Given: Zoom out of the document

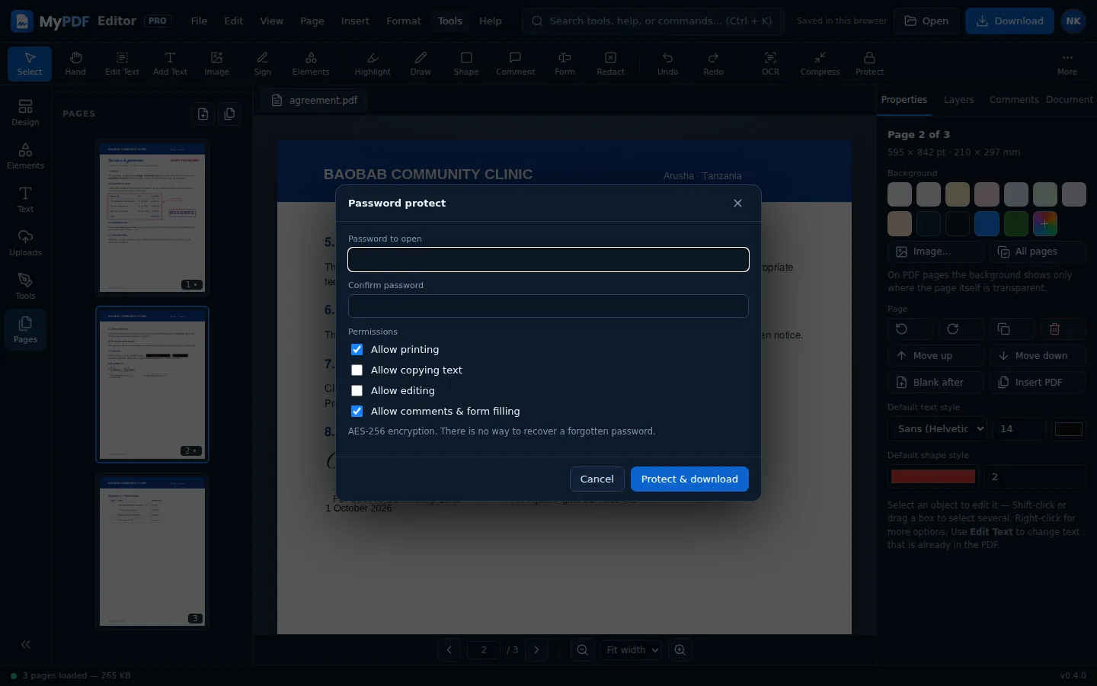Looking at the screenshot, I should [x=582, y=650].
